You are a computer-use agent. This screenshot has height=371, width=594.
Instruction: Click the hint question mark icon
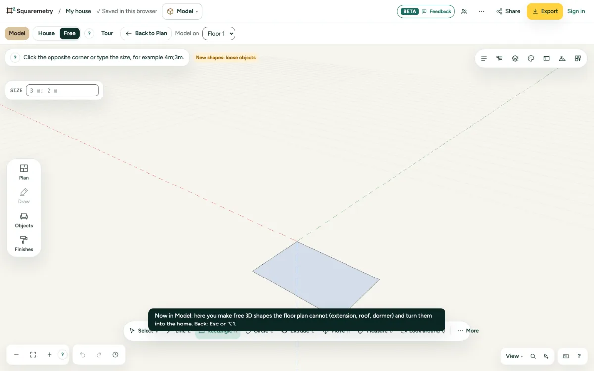15,57
